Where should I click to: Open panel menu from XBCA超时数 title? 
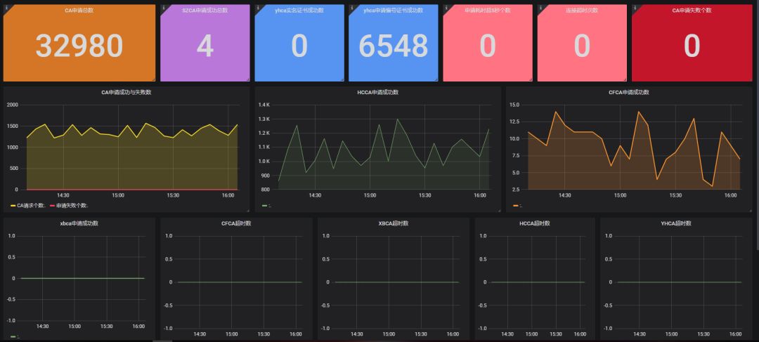[394, 223]
